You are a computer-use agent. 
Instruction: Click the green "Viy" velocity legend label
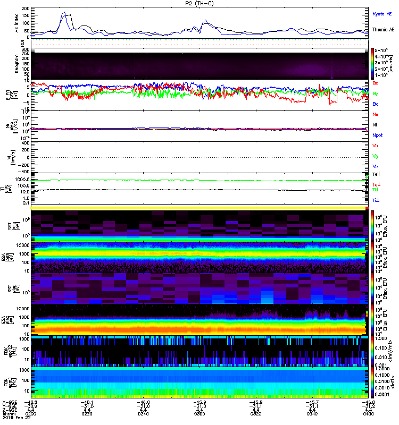tap(376, 156)
